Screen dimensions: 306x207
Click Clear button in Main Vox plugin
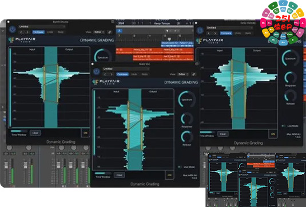(120, 175)
